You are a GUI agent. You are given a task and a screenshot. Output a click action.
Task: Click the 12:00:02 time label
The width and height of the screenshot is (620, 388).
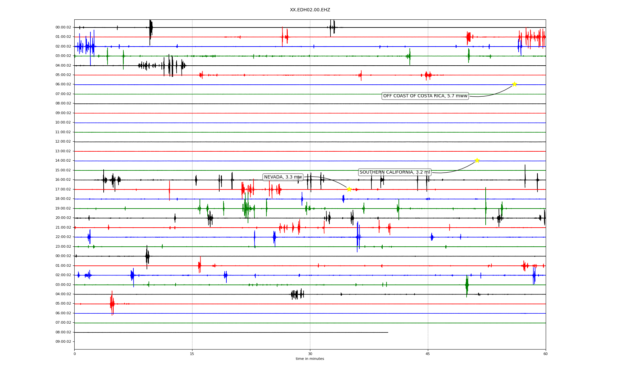coord(63,142)
